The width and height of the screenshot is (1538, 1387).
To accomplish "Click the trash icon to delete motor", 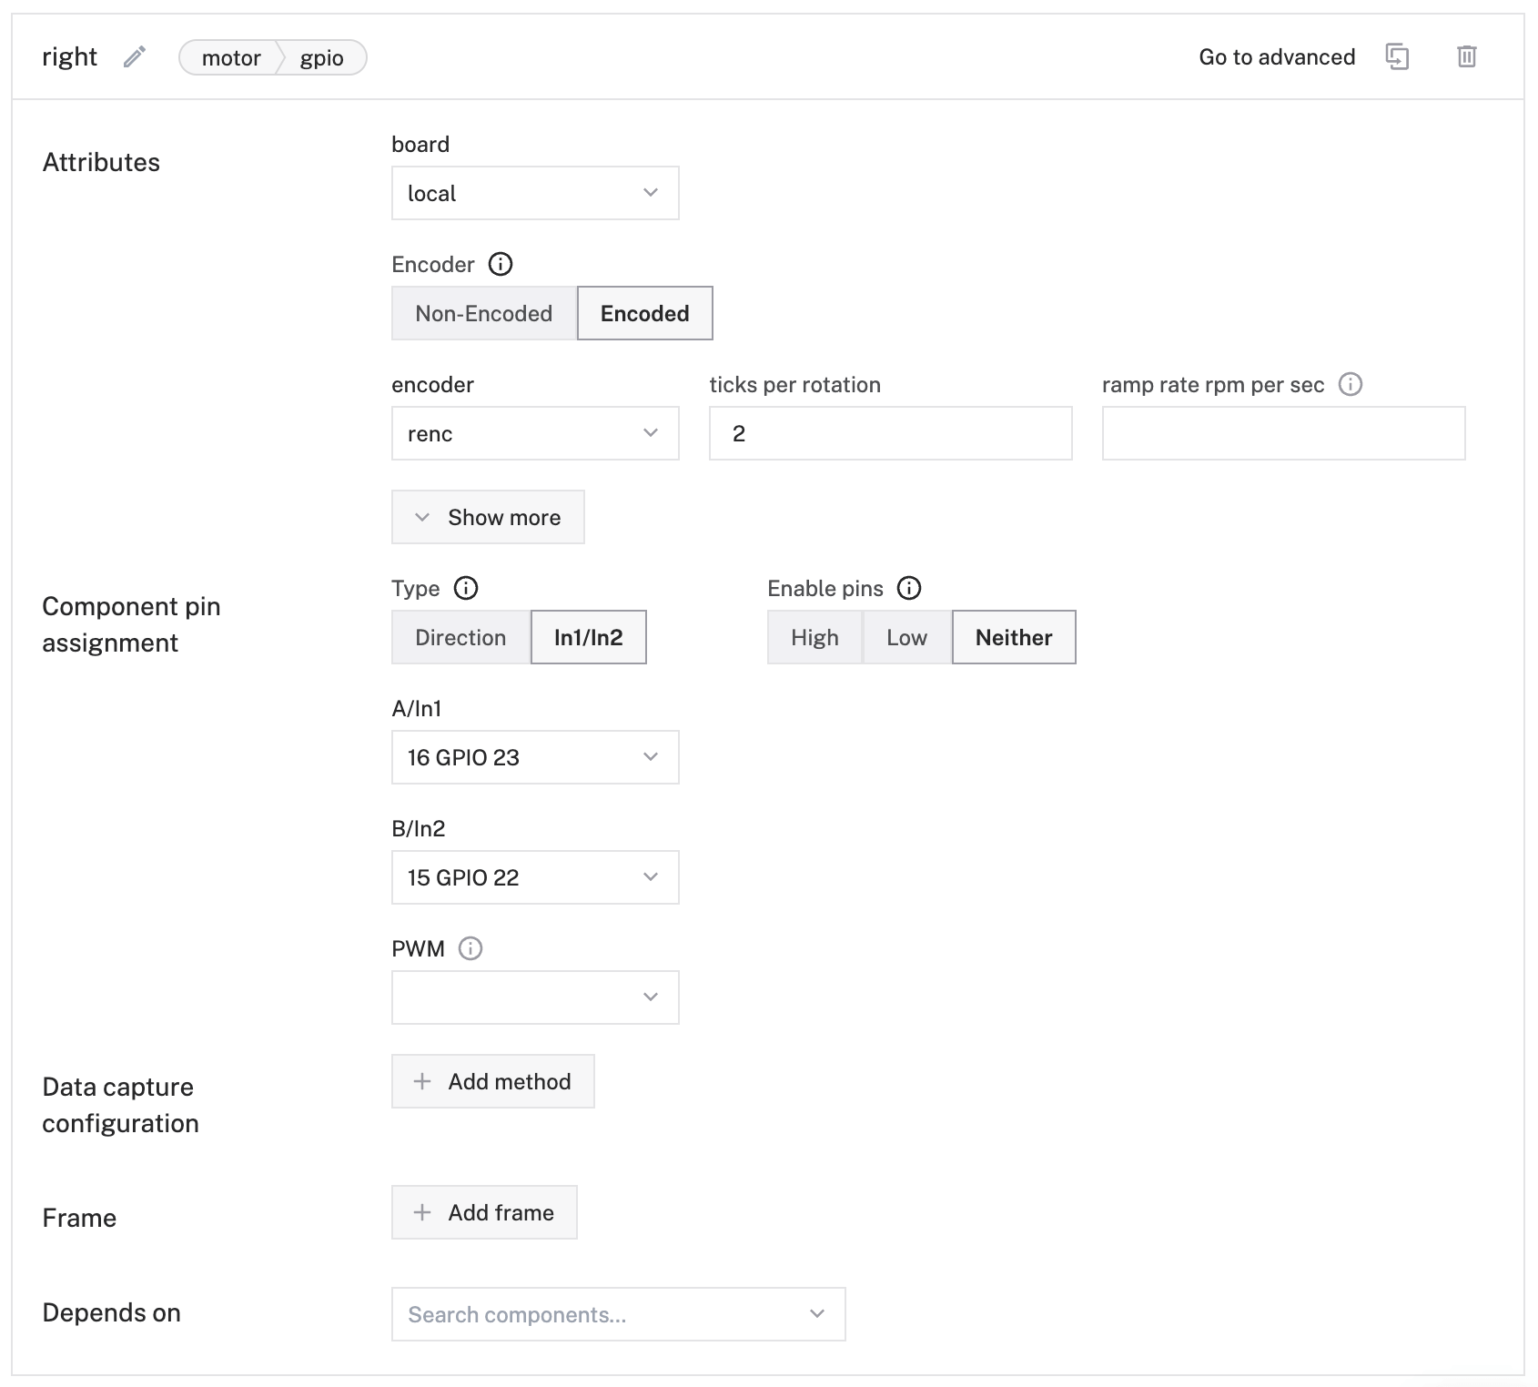I will [x=1466, y=56].
